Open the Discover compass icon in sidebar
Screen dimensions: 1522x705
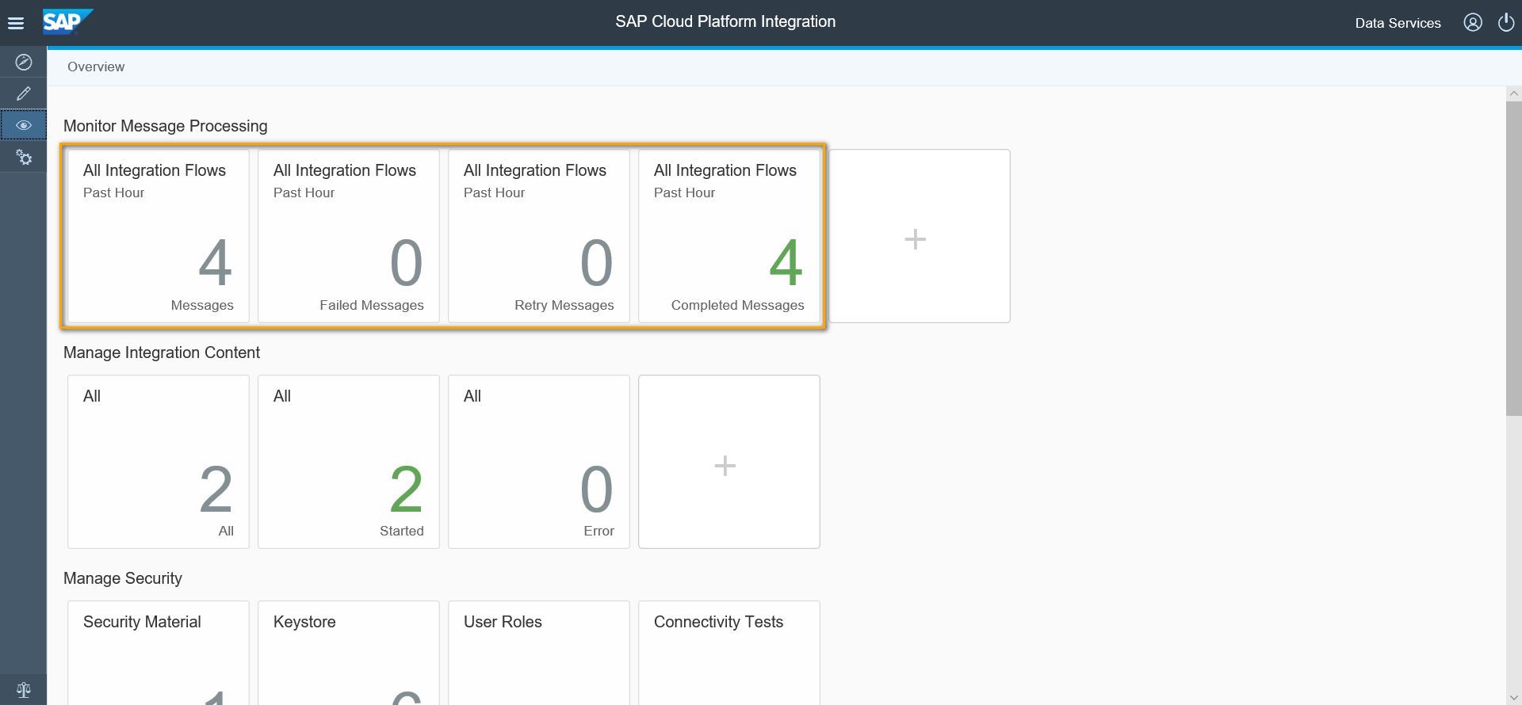point(24,62)
